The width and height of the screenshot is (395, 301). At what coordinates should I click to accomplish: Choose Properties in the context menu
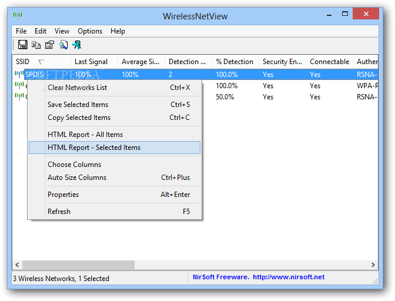click(x=115, y=195)
